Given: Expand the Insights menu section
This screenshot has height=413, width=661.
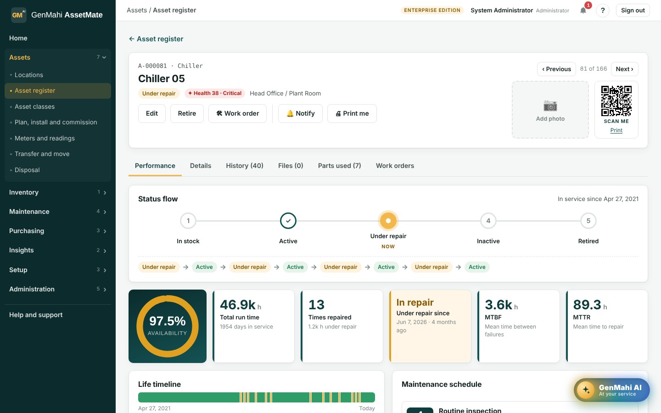Looking at the screenshot, I should click(58, 250).
